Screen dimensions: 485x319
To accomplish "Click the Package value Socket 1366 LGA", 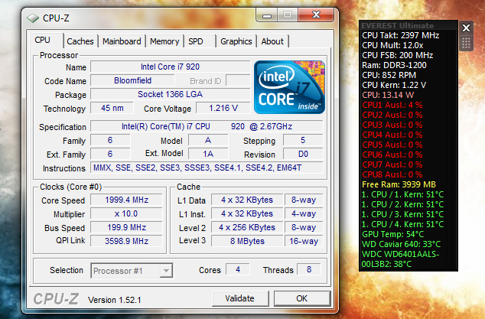I will tap(170, 94).
